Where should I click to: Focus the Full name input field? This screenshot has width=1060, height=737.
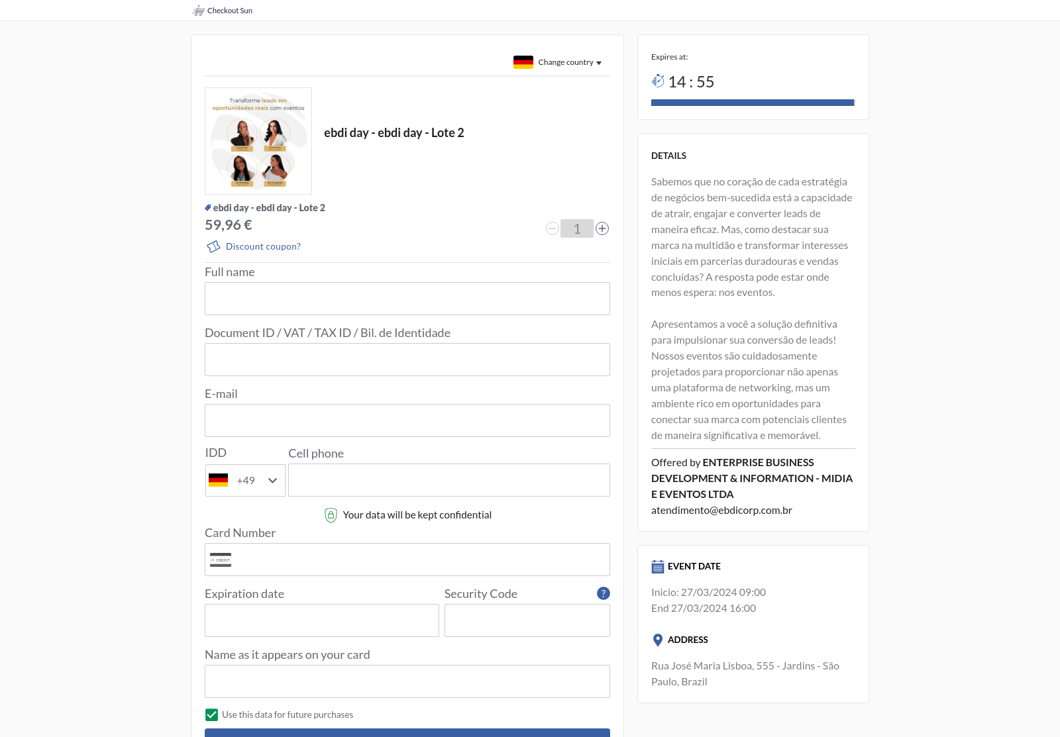point(407,299)
